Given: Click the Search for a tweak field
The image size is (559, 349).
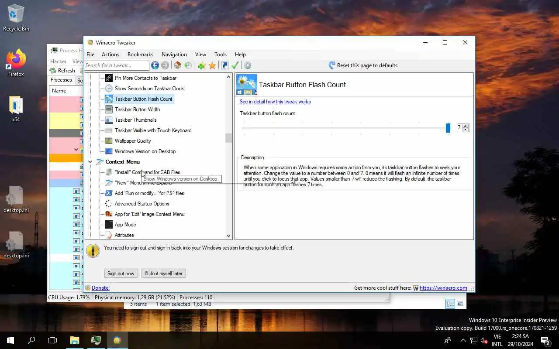Looking at the screenshot, I should (x=117, y=65).
